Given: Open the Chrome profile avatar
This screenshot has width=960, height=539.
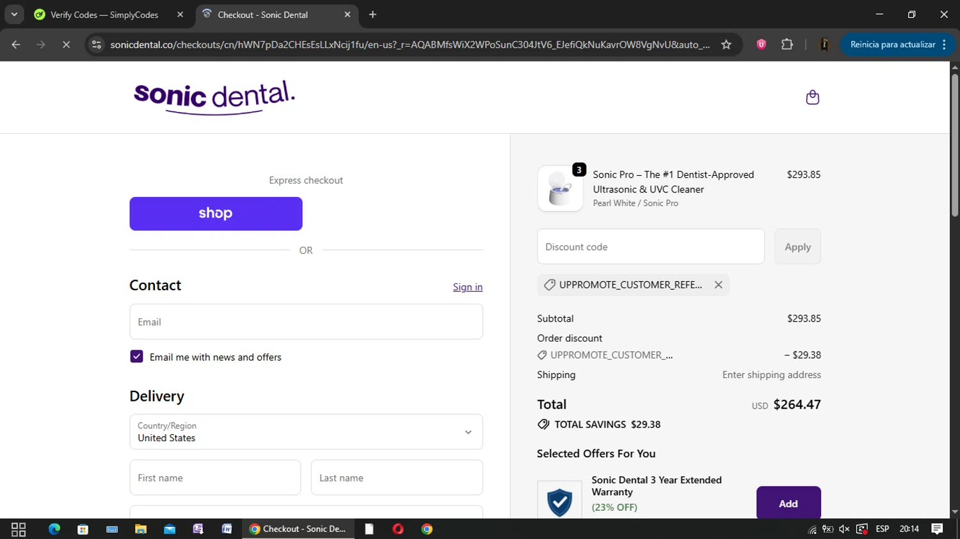Looking at the screenshot, I should [x=824, y=45].
